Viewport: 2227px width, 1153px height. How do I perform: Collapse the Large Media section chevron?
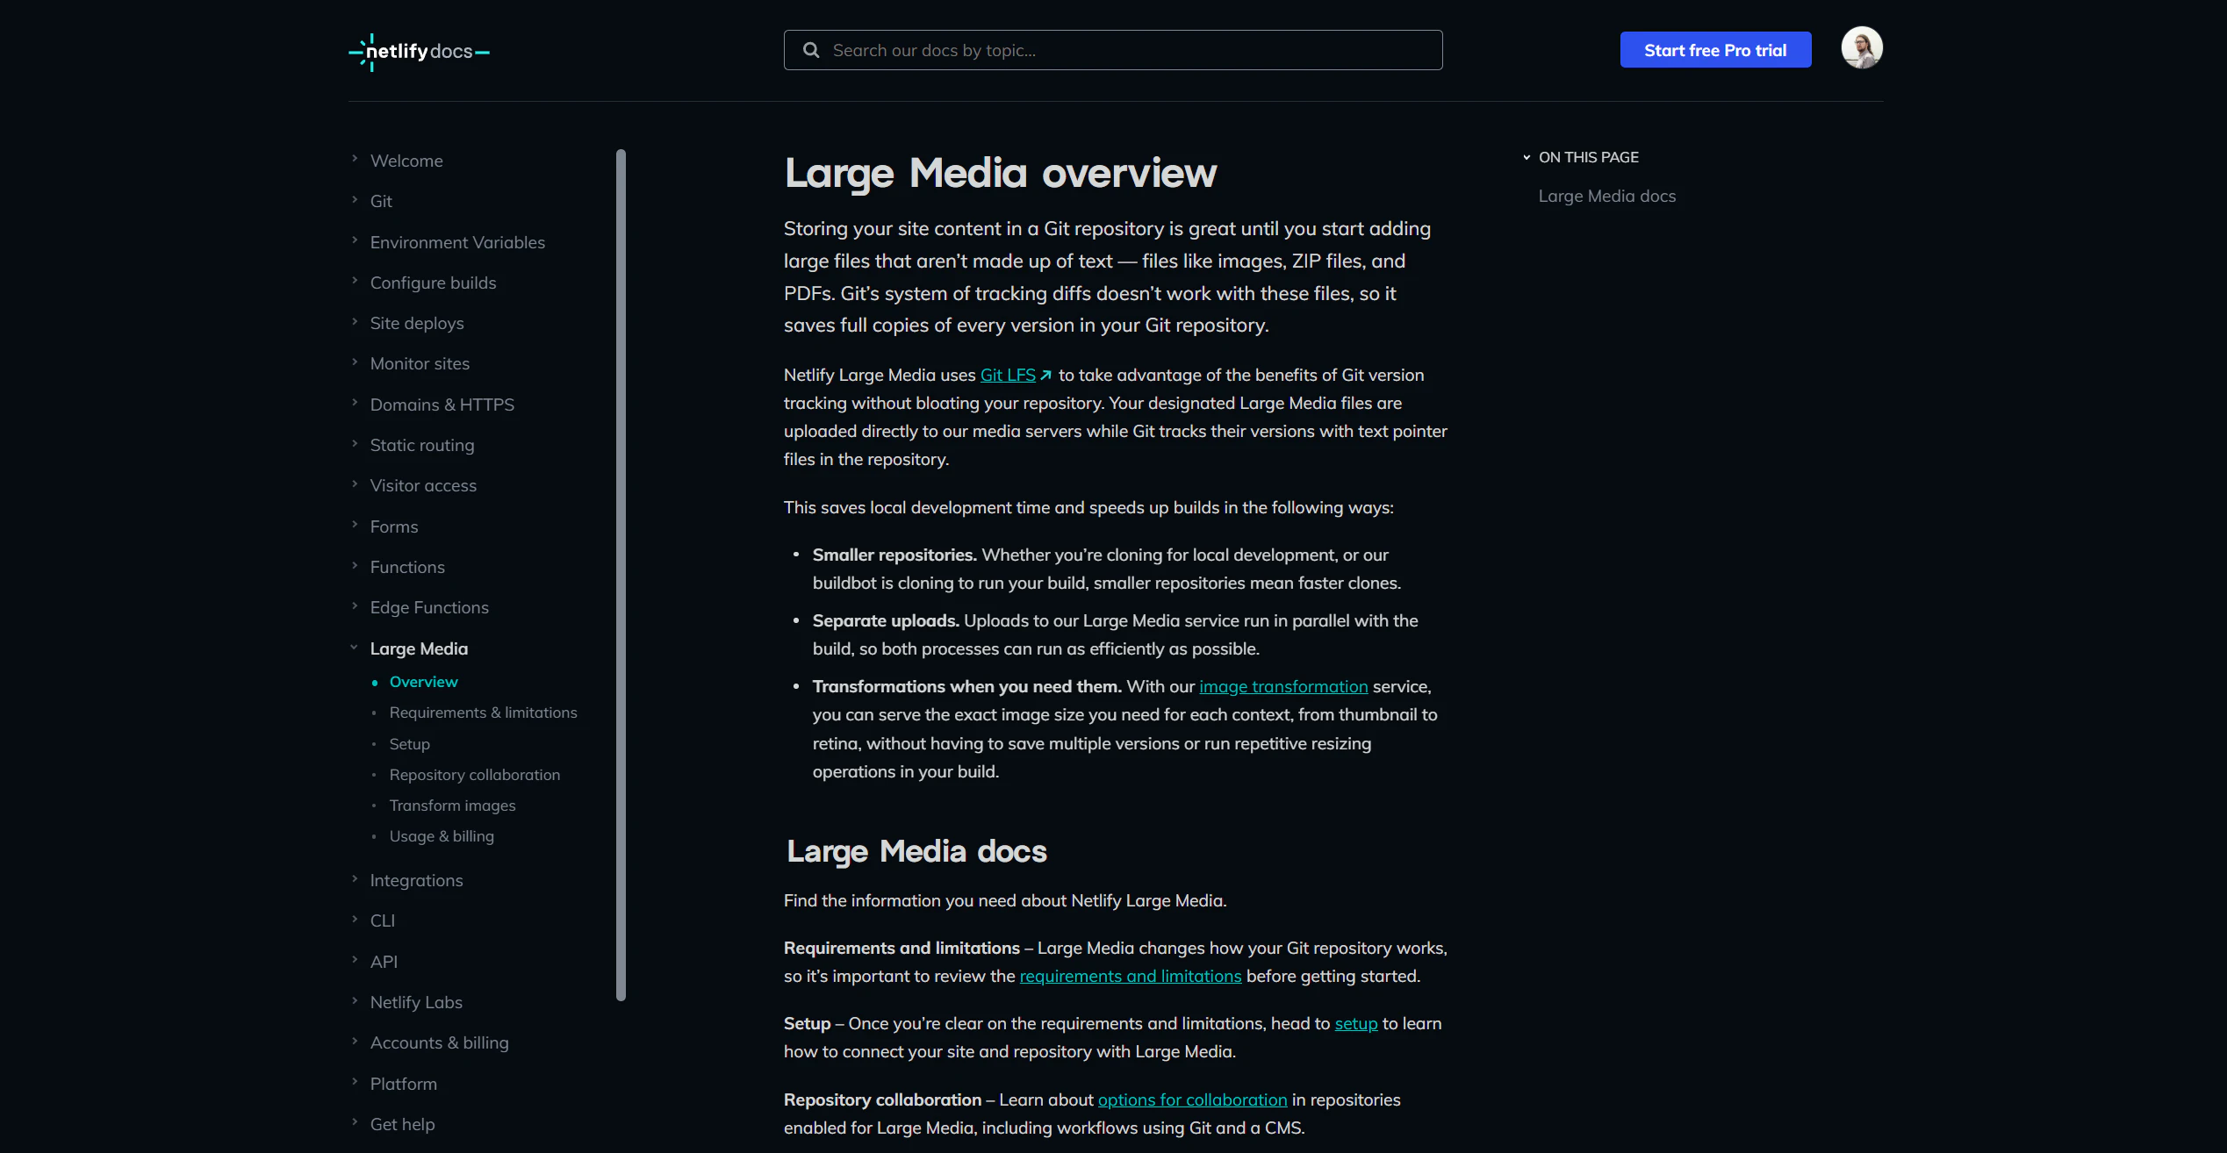355,648
